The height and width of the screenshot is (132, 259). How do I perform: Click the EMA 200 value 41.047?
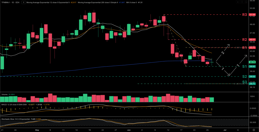(x=122, y=3)
